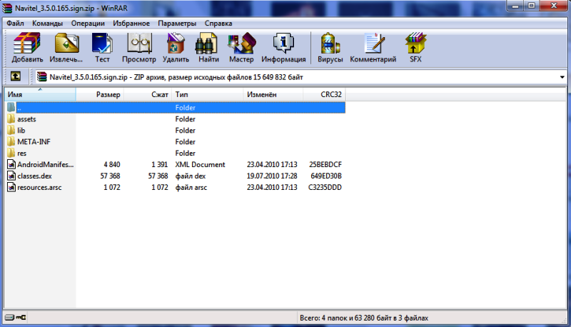Go up one folder level button
The image size is (571, 327).
tap(14, 77)
